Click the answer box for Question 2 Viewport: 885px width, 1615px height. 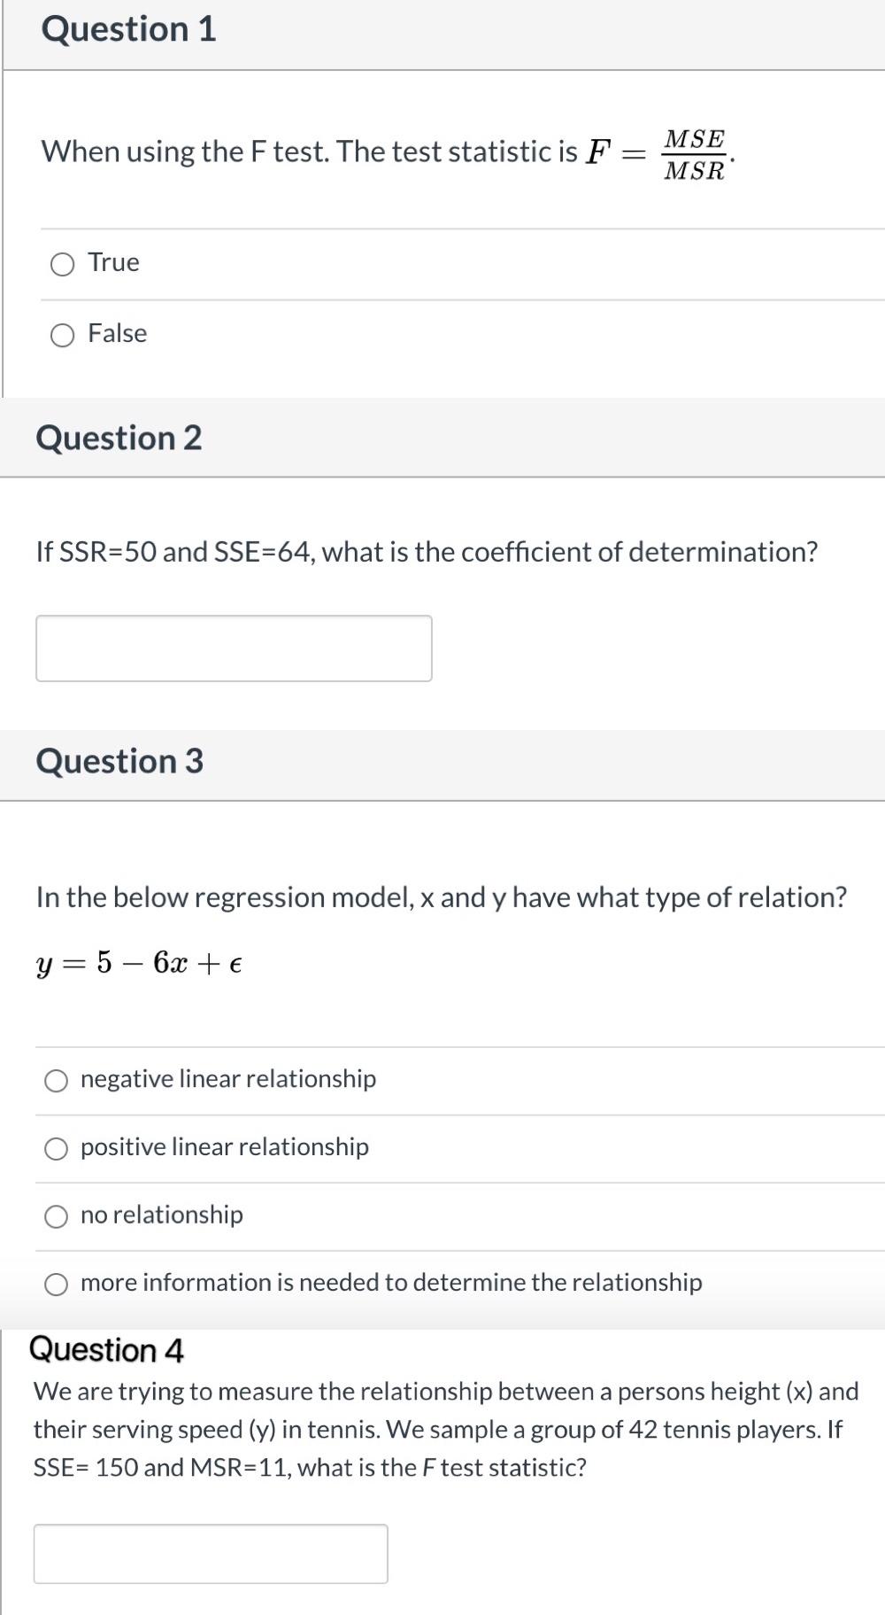[233, 648]
